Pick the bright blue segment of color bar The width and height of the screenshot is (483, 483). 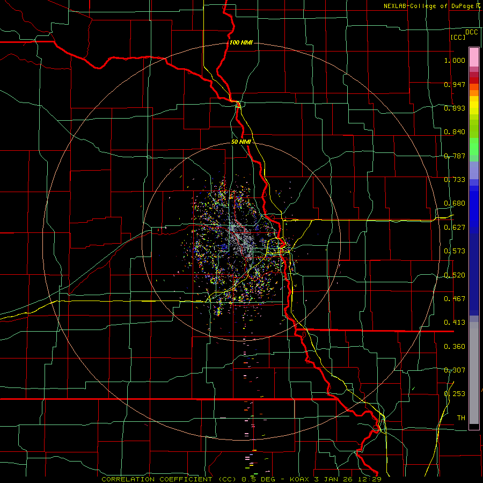tap(474, 209)
